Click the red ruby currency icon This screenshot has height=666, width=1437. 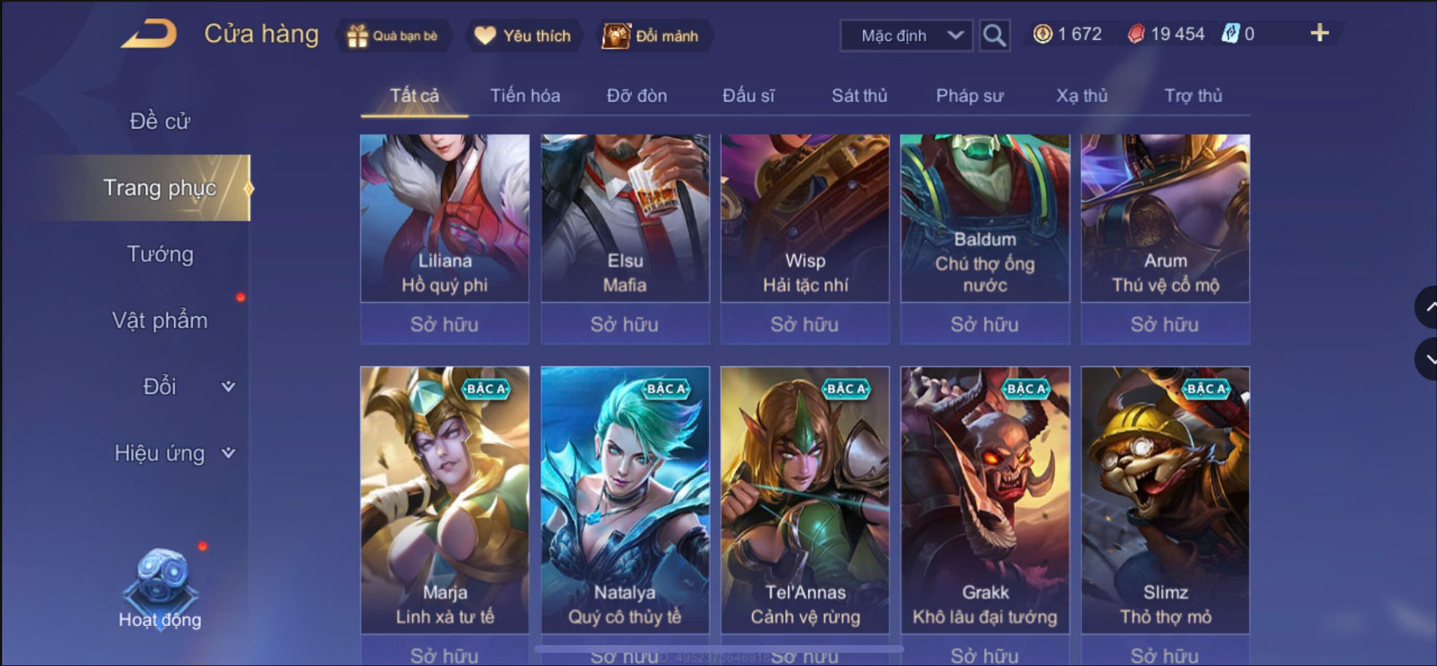coord(1136,34)
